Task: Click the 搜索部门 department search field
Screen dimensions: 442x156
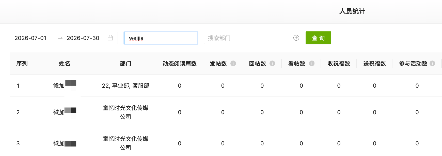Action: point(253,38)
